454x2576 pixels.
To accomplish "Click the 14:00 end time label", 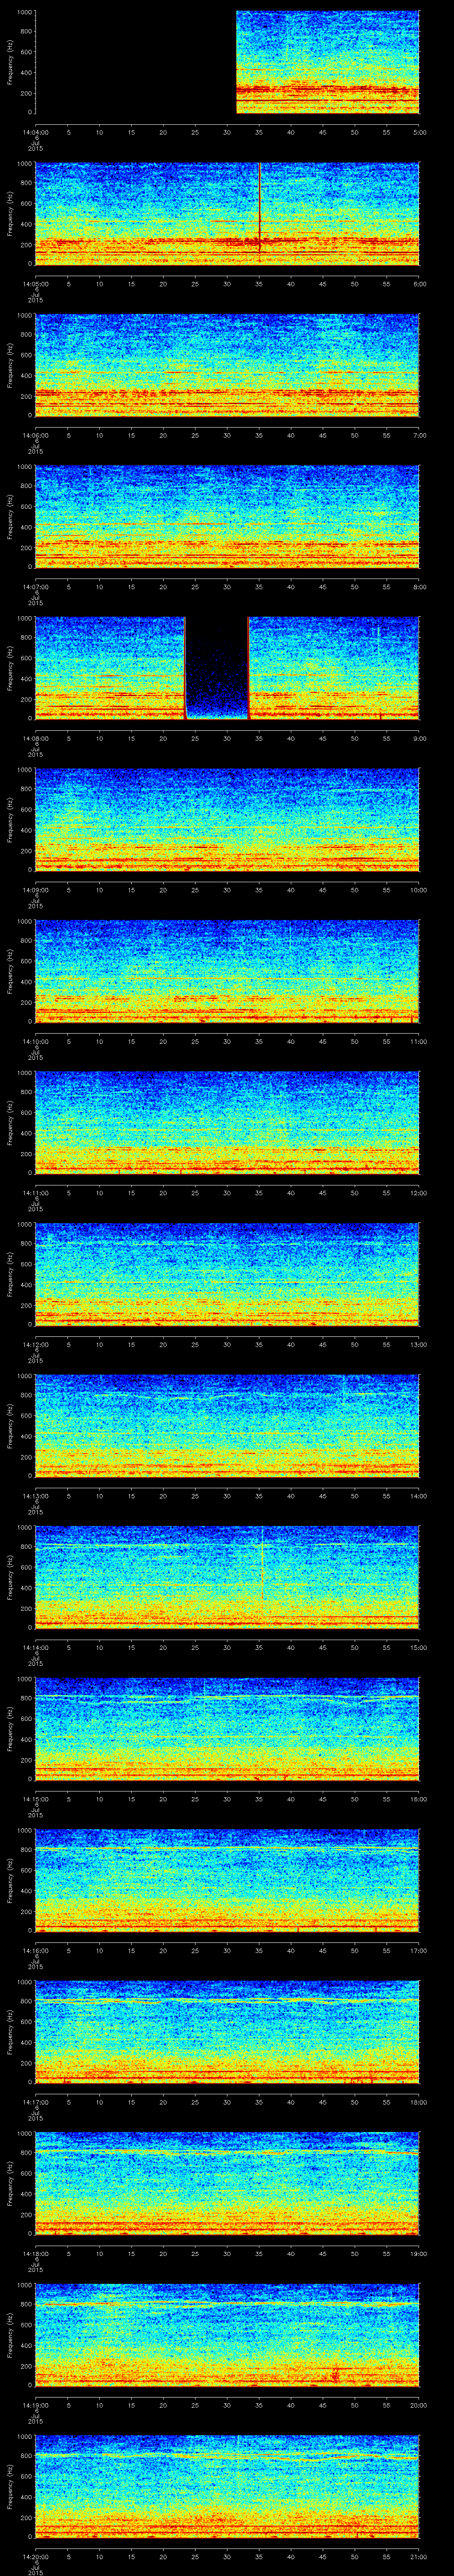I will (x=418, y=1495).
